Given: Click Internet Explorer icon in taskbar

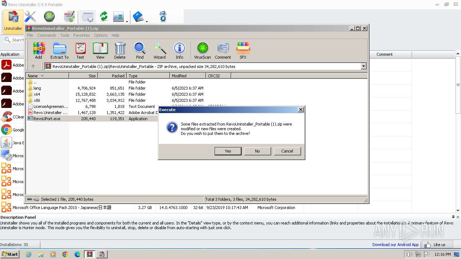Looking at the screenshot, I should pyautogui.click(x=28, y=254).
